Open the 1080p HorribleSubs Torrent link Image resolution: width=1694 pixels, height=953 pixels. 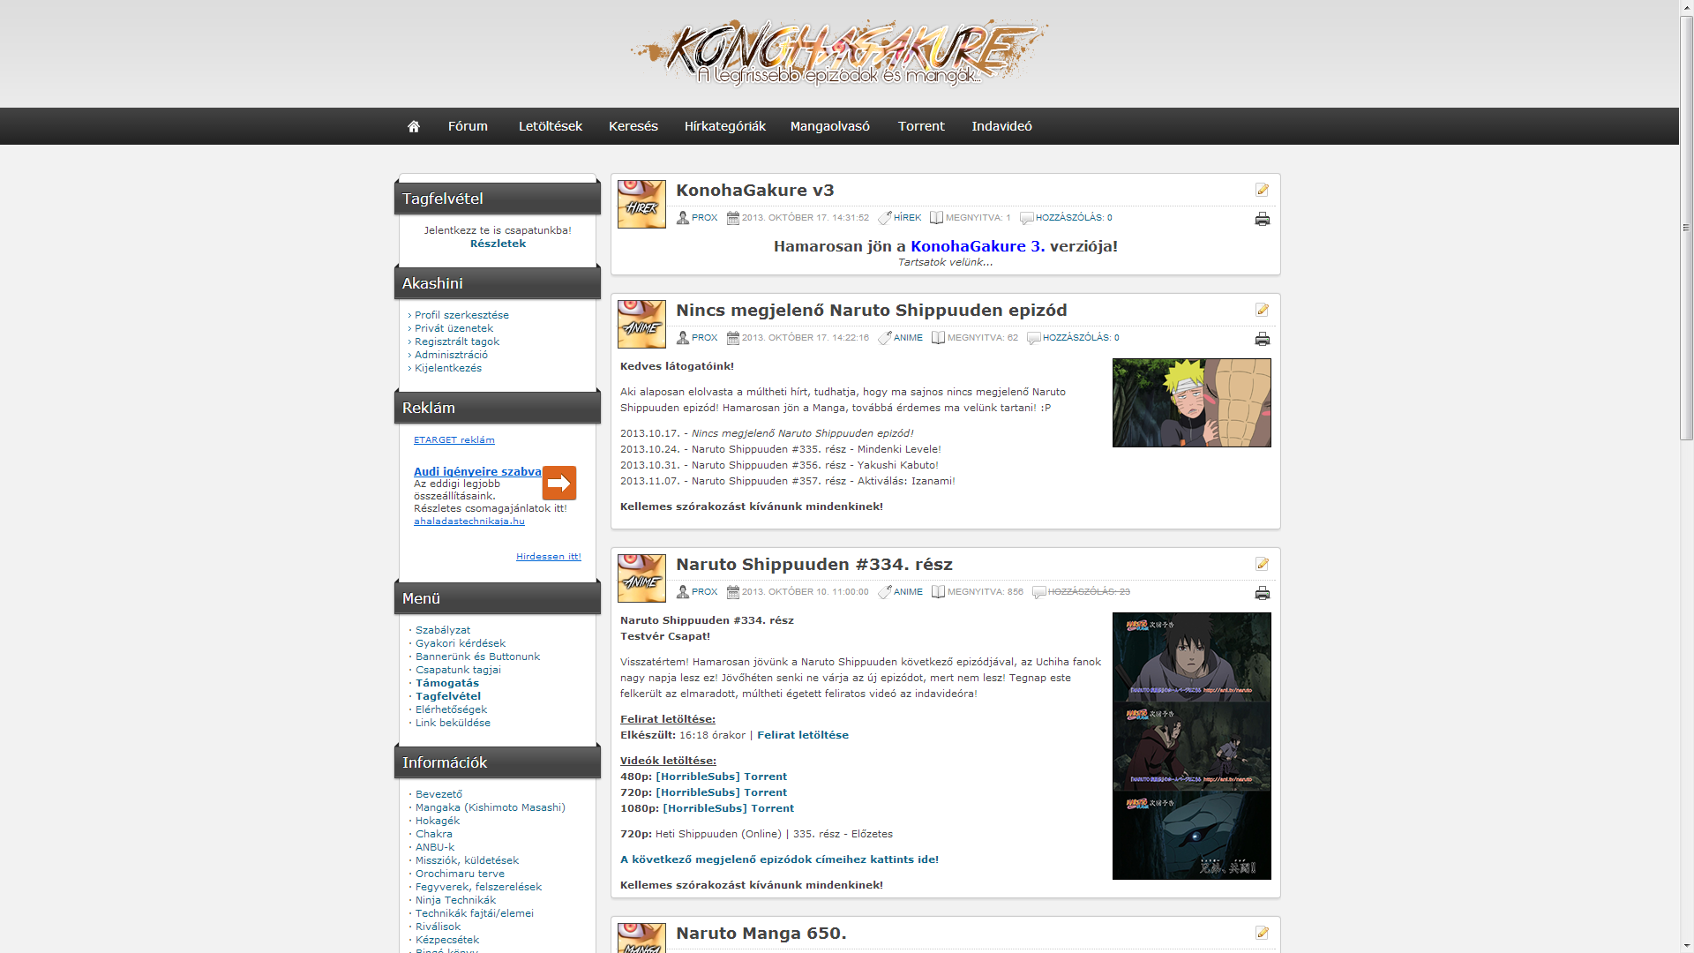730,808
